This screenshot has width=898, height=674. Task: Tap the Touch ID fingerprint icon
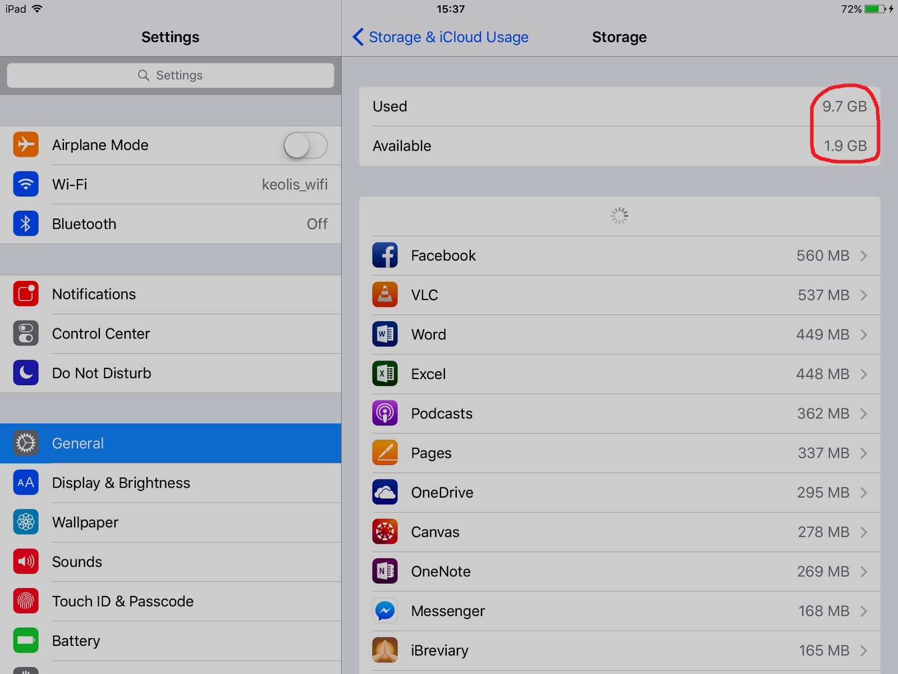tap(26, 601)
